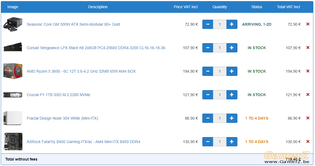Click the Ryzen unit price 194,90 €
The width and height of the screenshot is (315, 166).
pos(190,72)
